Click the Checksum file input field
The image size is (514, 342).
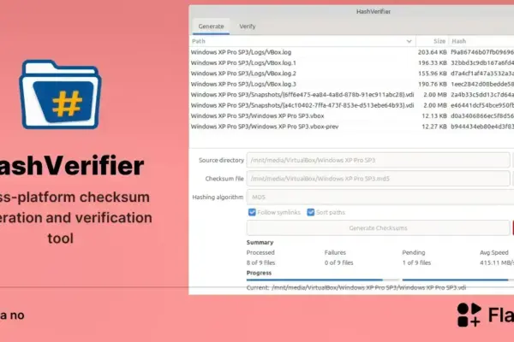pos(378,179)
